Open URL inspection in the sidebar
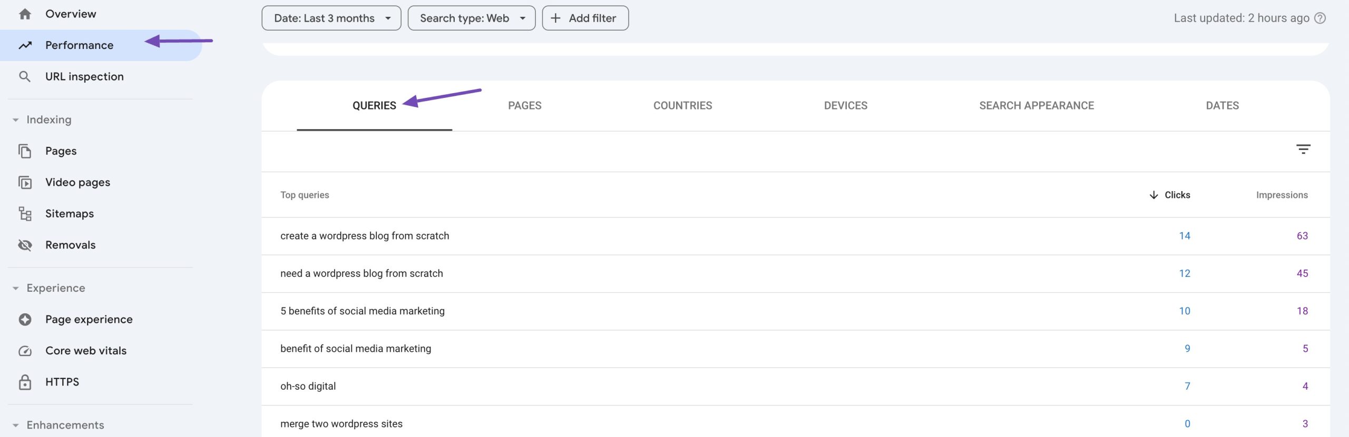This screenshot has height=437, width=1349. (100, 77)
